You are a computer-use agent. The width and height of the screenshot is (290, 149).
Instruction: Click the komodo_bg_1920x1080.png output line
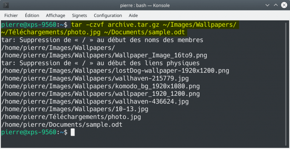(100, 86)
